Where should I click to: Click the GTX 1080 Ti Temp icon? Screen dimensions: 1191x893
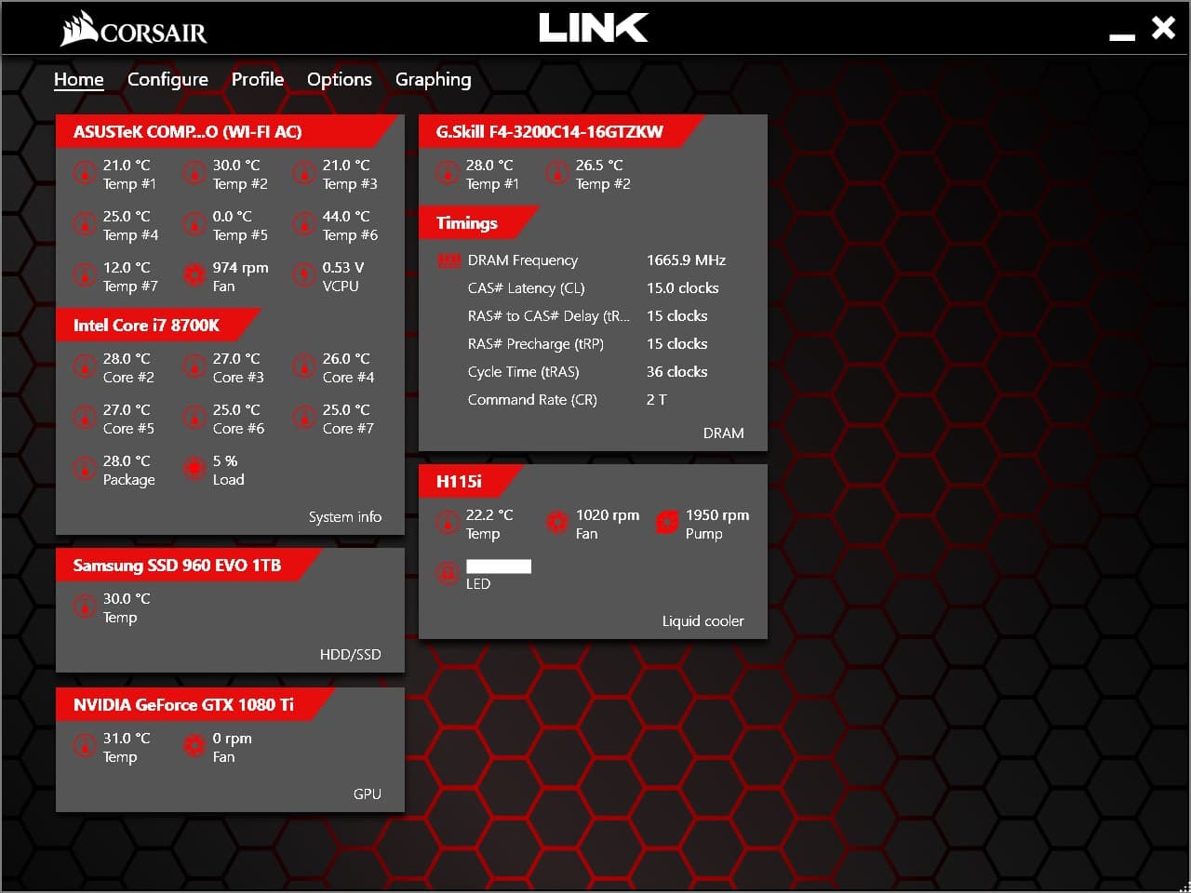click(x=85, y=746)
